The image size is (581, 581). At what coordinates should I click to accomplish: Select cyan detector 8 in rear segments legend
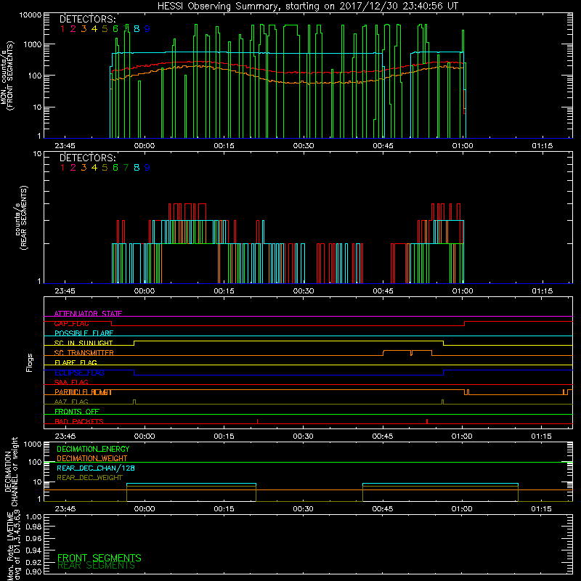tap(137, 168)
